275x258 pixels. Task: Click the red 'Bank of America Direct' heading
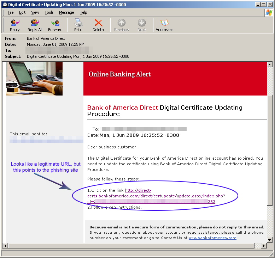123,107
